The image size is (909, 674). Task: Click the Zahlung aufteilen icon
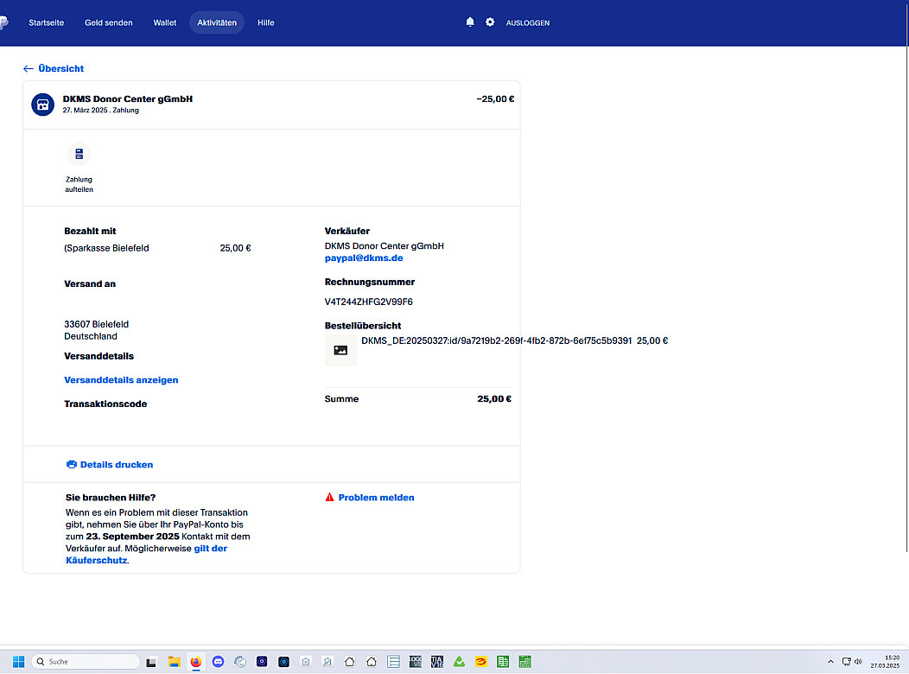(x=79, y=155)
